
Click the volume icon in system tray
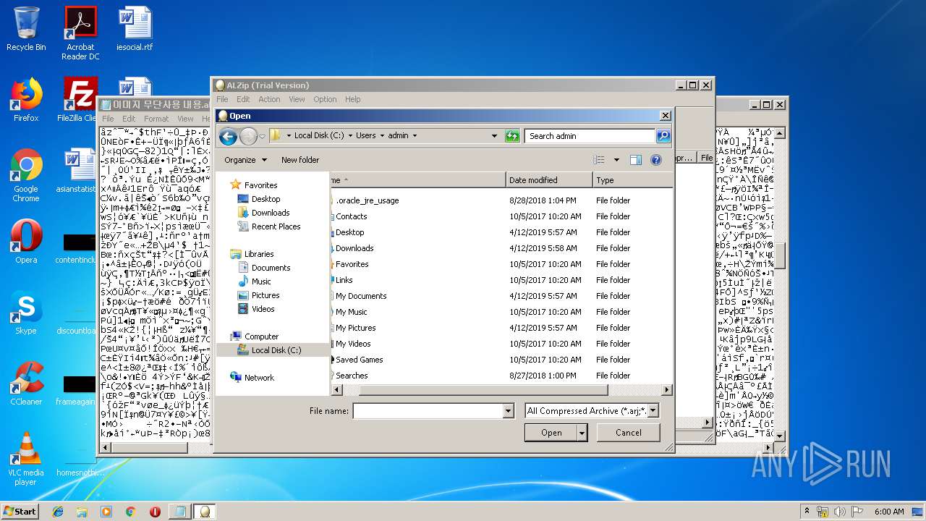839,512
